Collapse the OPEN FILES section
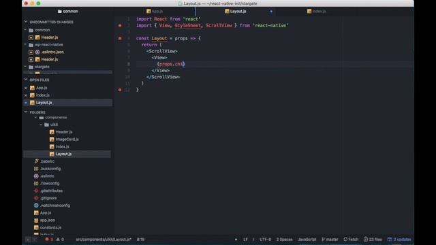The height and width of the screenshot is (245, 436). click(x=26, y=80)
